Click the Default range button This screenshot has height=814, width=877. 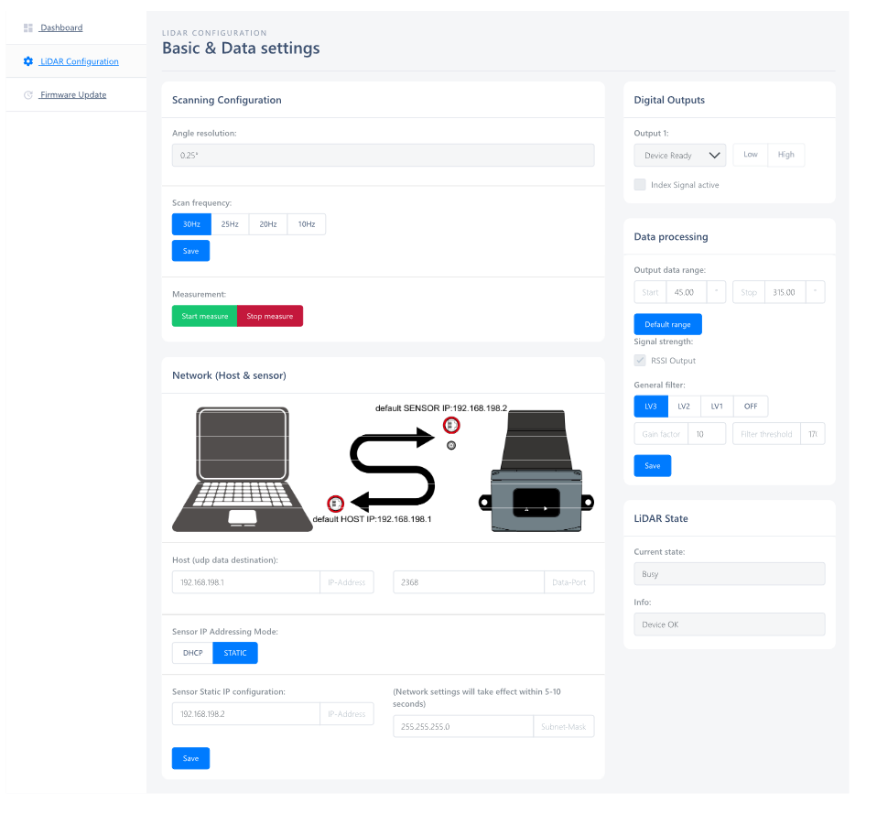tap(667, 324)
